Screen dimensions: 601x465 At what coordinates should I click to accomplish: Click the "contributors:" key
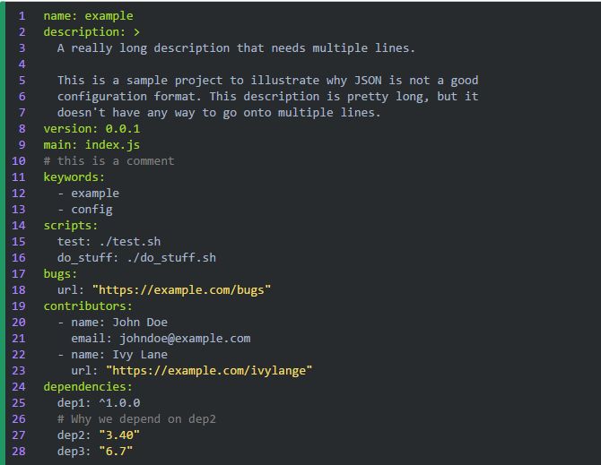point(88,306)
